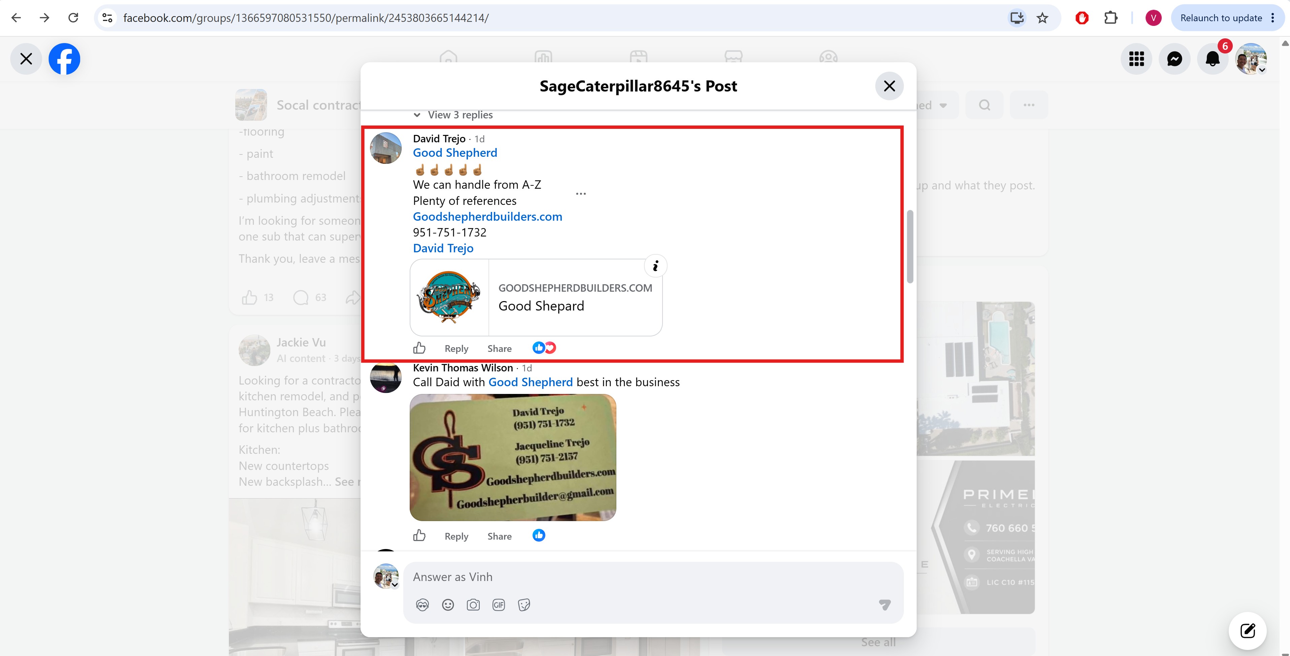Visit Goodshepherdbuilders.com link
The height and width of the screenshot is (656, 1290).
(x=487, y=217)
